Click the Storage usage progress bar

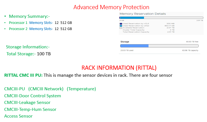tap(159, 46)
